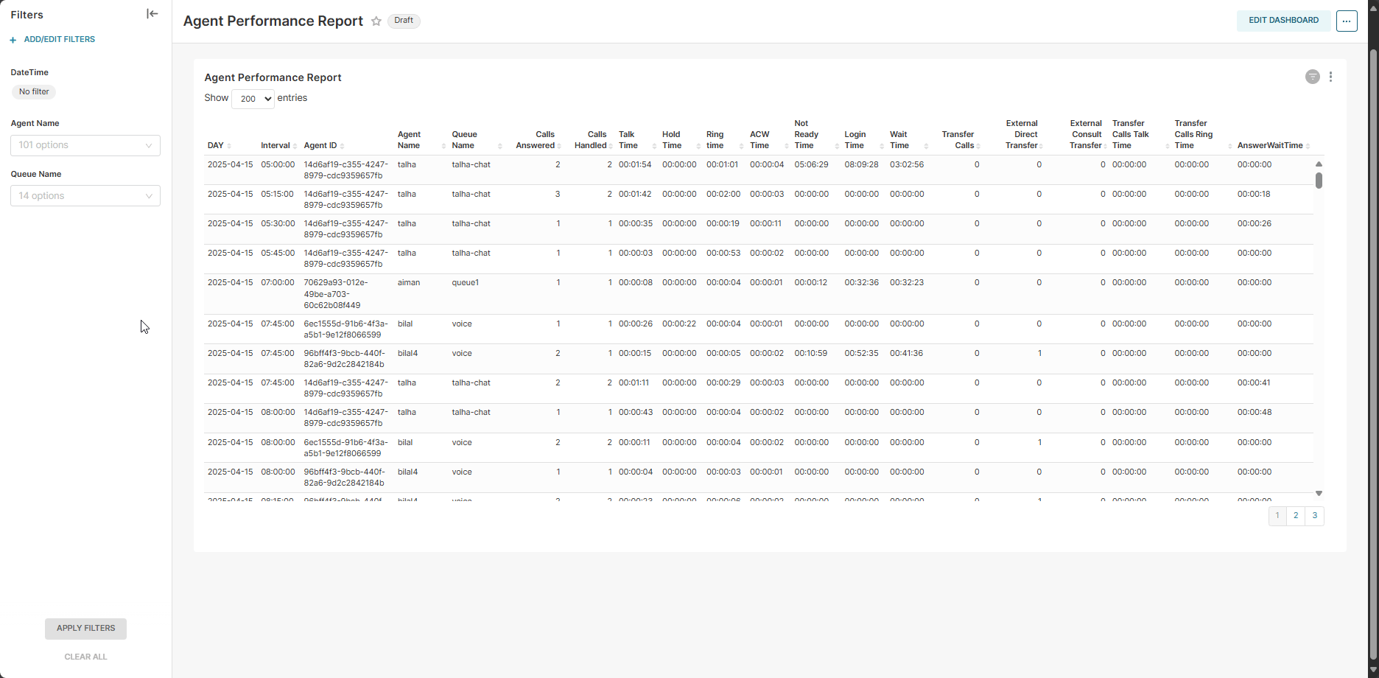This screenshot has width=1379, height=678.
Task: Sort by the Calls Answered column
Action: 536,140
